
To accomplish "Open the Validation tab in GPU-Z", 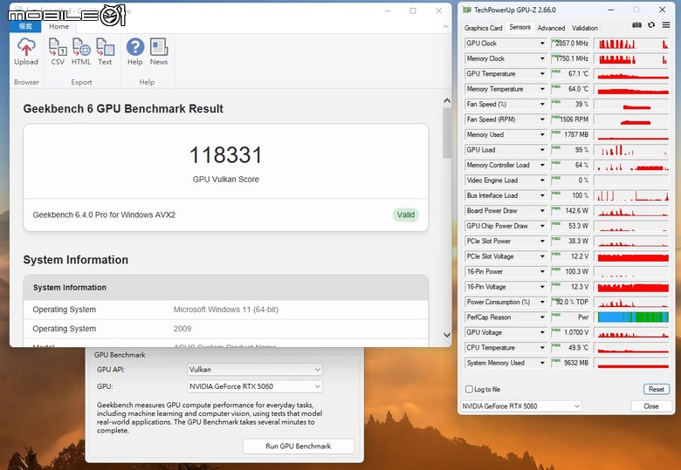I will pos(585,28).
